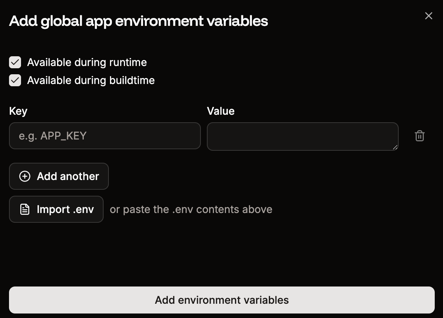
Task: Click Add another to insert a row
Action: (59, 176)
